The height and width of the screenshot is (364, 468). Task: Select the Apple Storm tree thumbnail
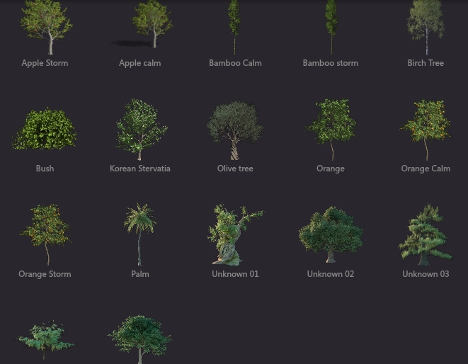coord(45,27)
